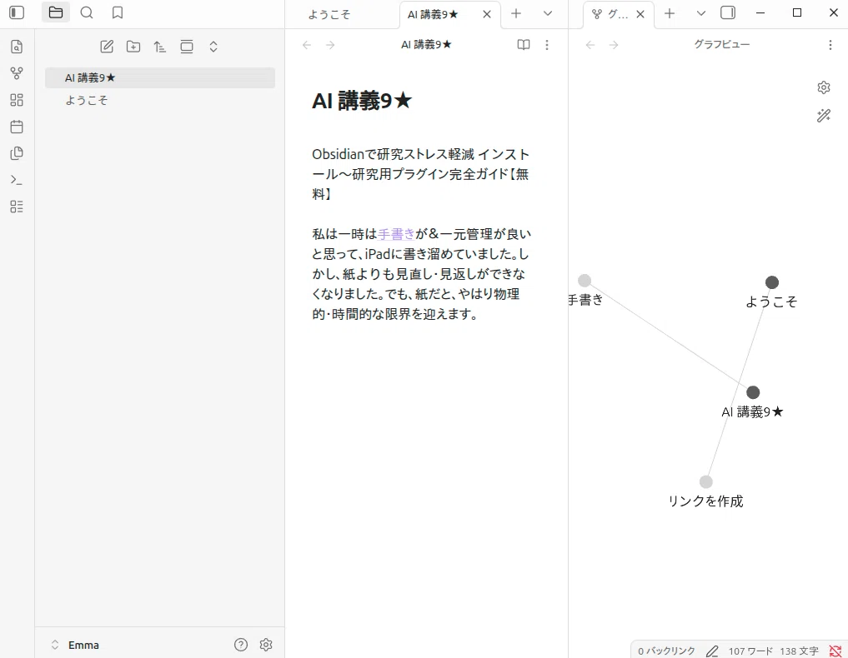Close the AI 講義9★ tab
Screen dimensions: 848x658
487,15
